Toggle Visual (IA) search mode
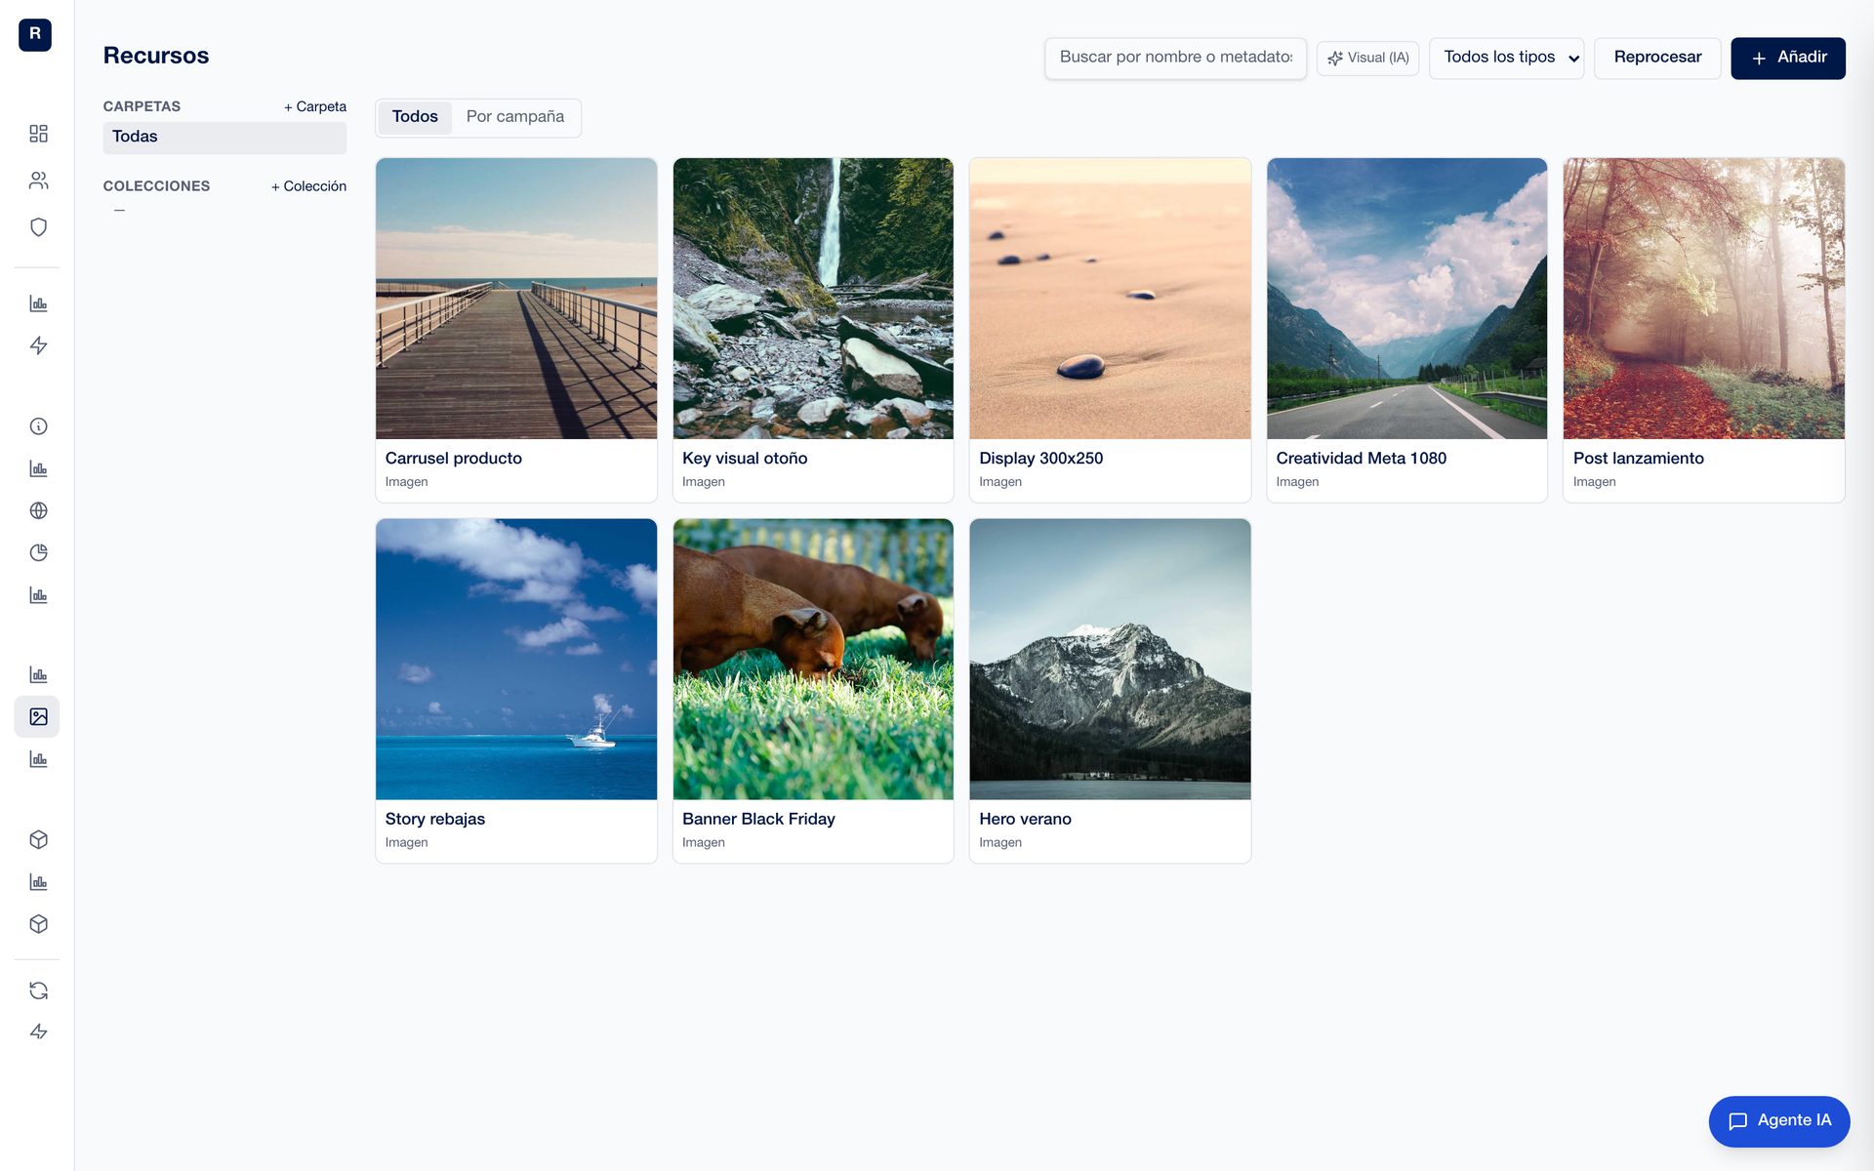 coord(1367,58)
